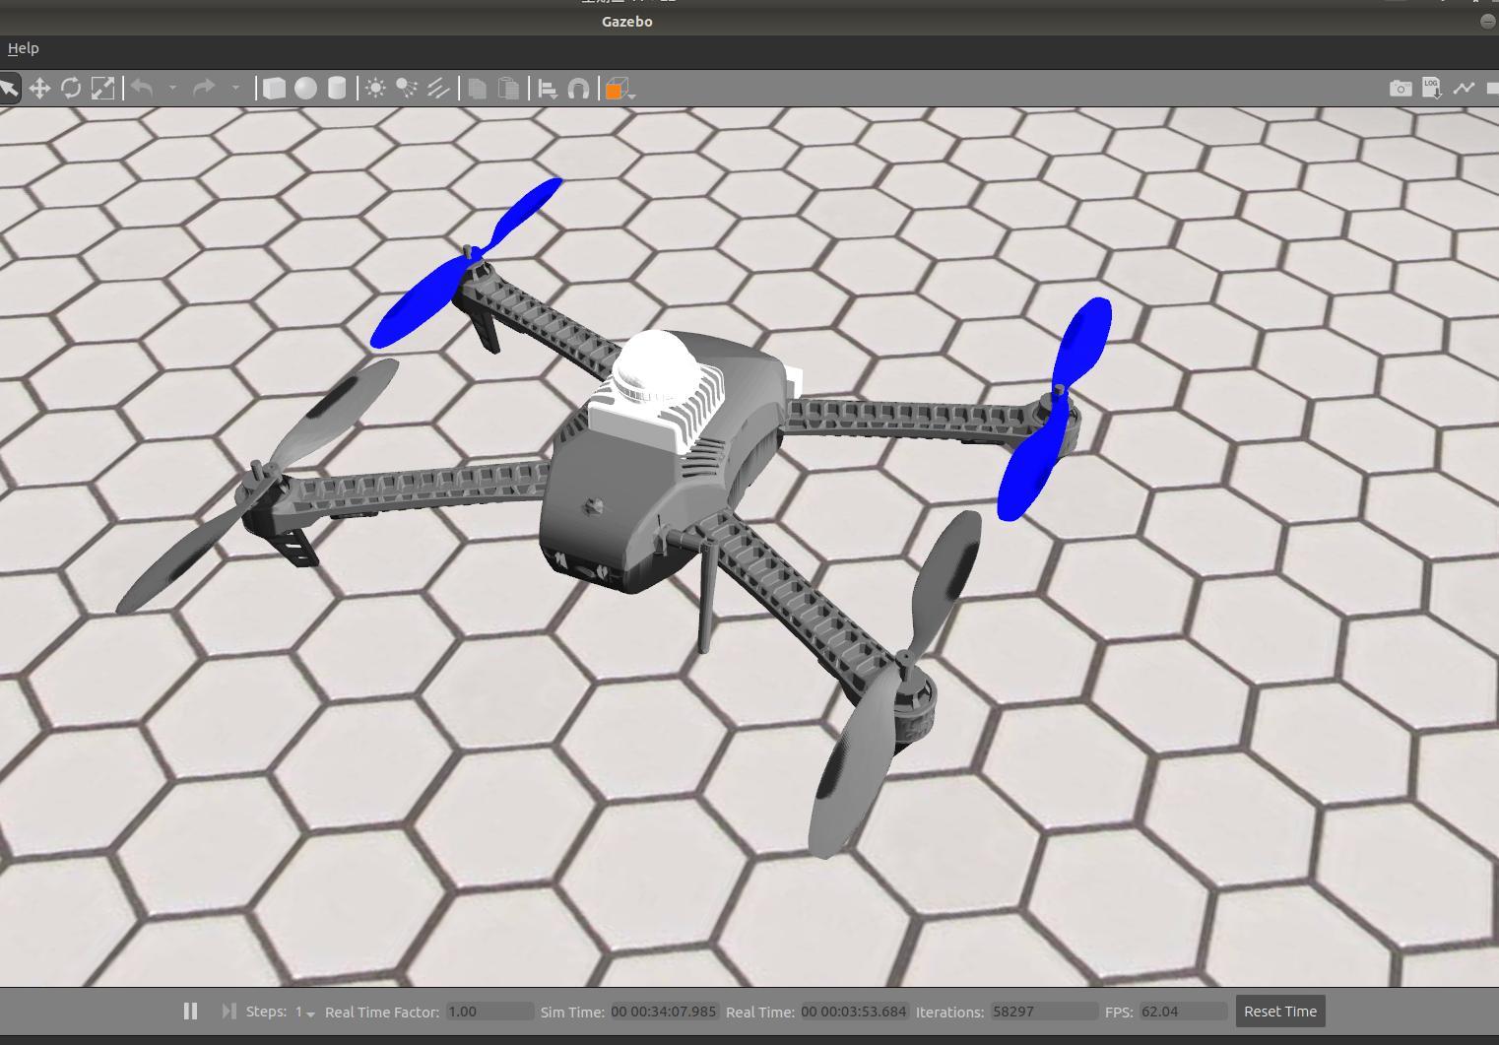Open the Help menu
The image size is (1499, 1045).
24,48
